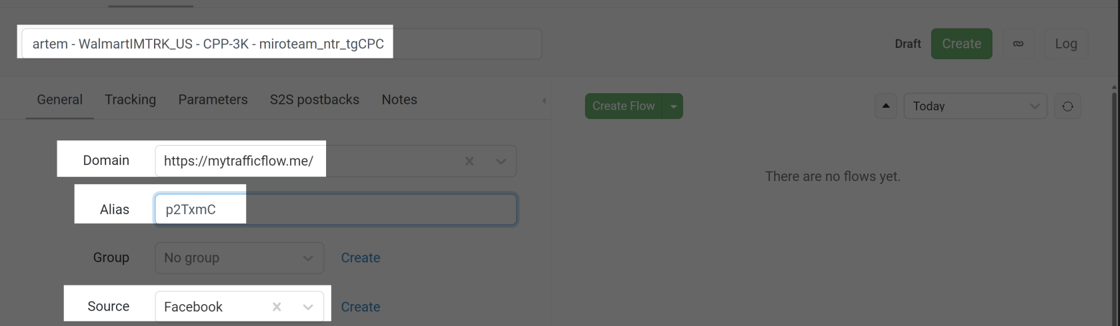Clear the Facebook source with the X
1120x326 pixels.
(277, 307)
